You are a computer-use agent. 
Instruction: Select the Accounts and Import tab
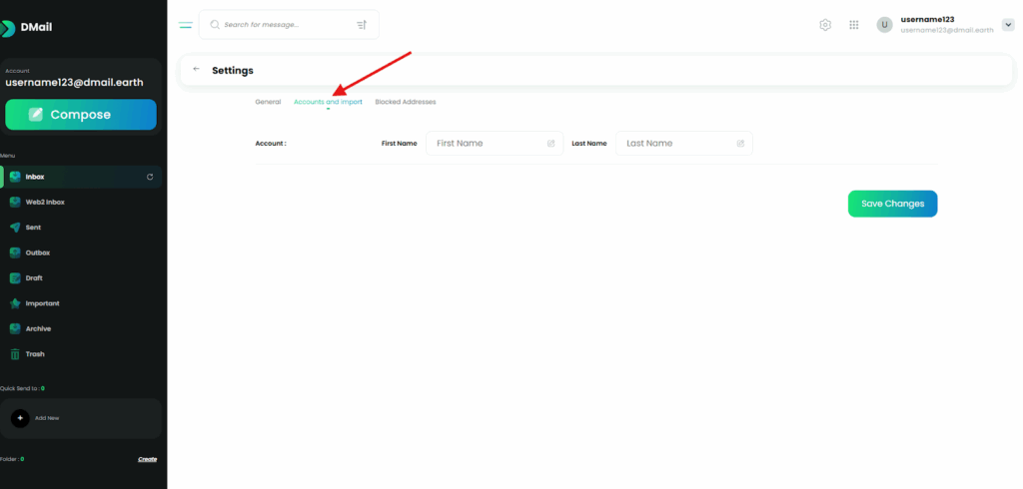pyautogui.click(x=328, y=102)
